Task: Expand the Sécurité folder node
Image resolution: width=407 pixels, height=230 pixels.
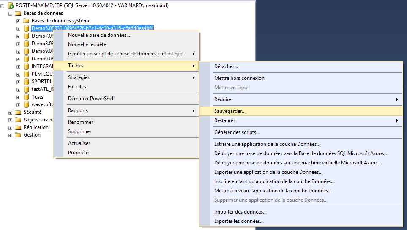Action: pos(11,112)
